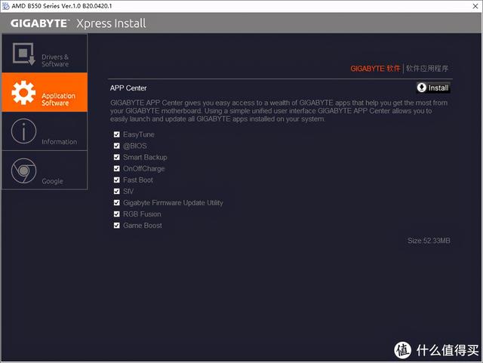Click the EasyTune label
The width and height of the screenshot is (483, 363).
(139, 134)
